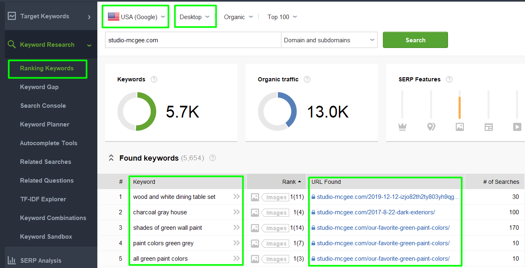The width and height of the screenshot is (525, 268).
Task: Open the Desktop device dropdown
Action: tap(195, 17)
